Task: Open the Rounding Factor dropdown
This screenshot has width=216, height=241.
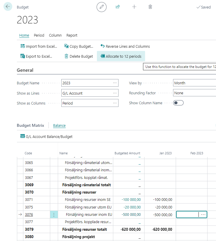Action: click(x=195, y=93)
